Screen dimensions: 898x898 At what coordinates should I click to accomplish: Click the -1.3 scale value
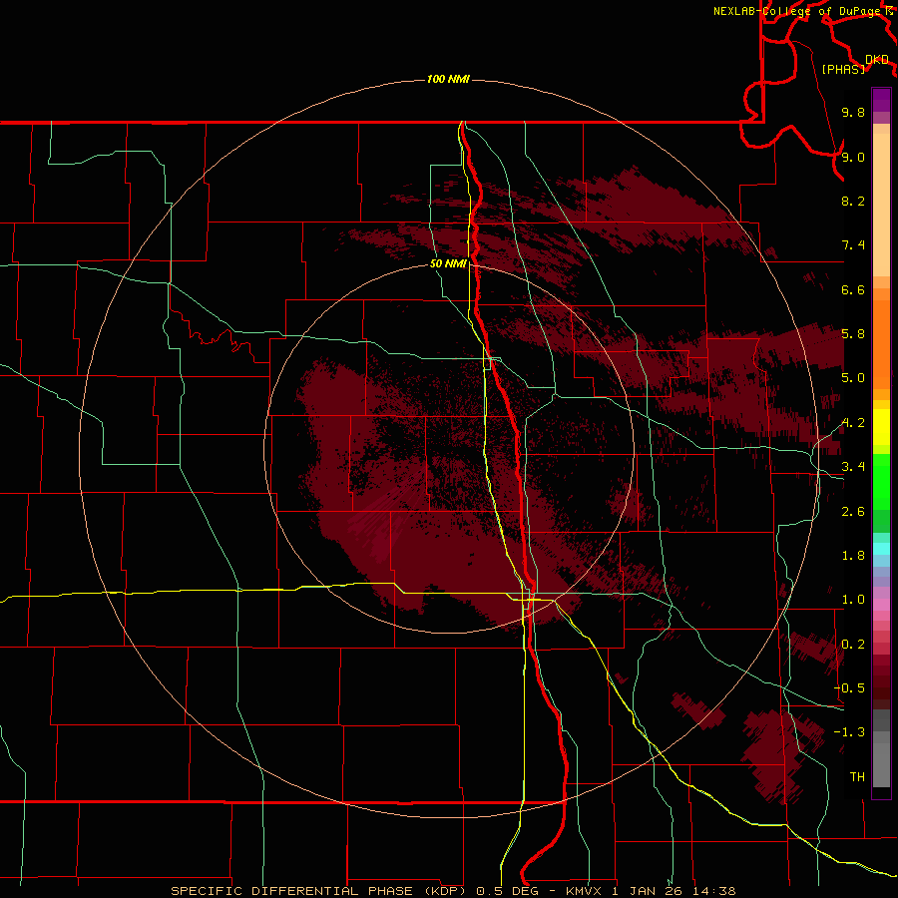click(849, 732)
